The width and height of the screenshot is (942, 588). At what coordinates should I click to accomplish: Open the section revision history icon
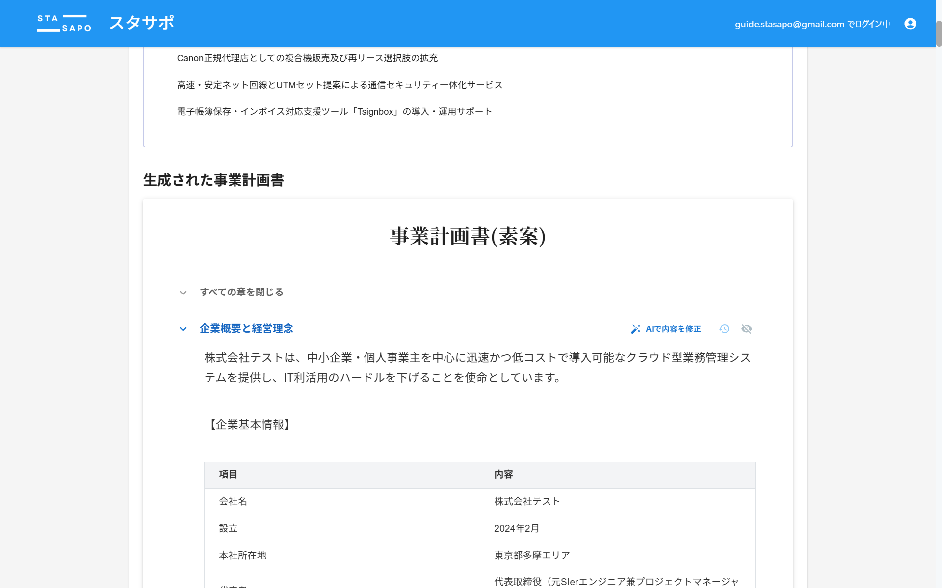724,329
